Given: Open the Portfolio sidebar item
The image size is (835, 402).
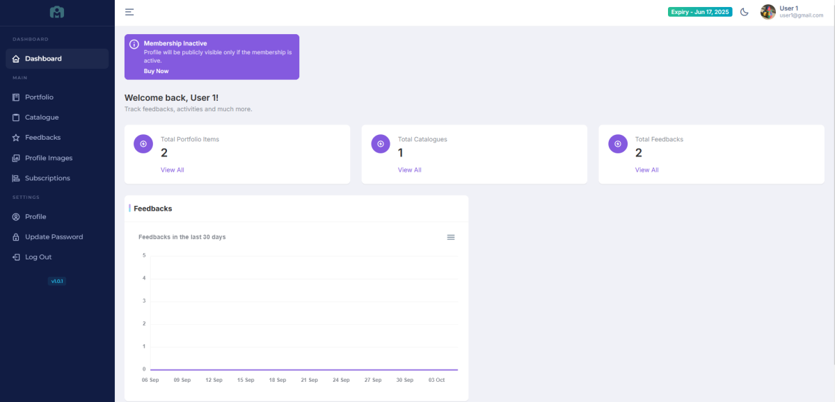Looking at the screenshot, I should [39, 97].
